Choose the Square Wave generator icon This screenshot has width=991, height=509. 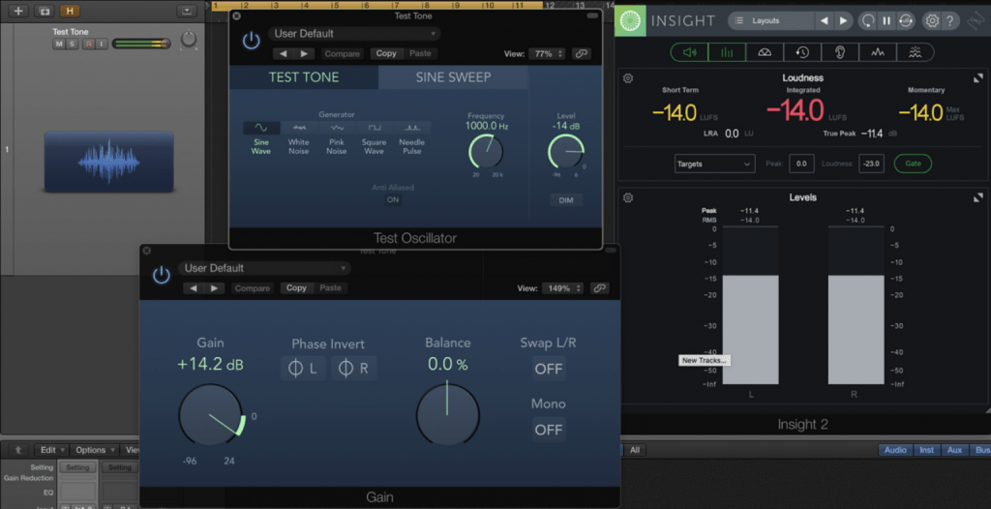tap(374, 128)
